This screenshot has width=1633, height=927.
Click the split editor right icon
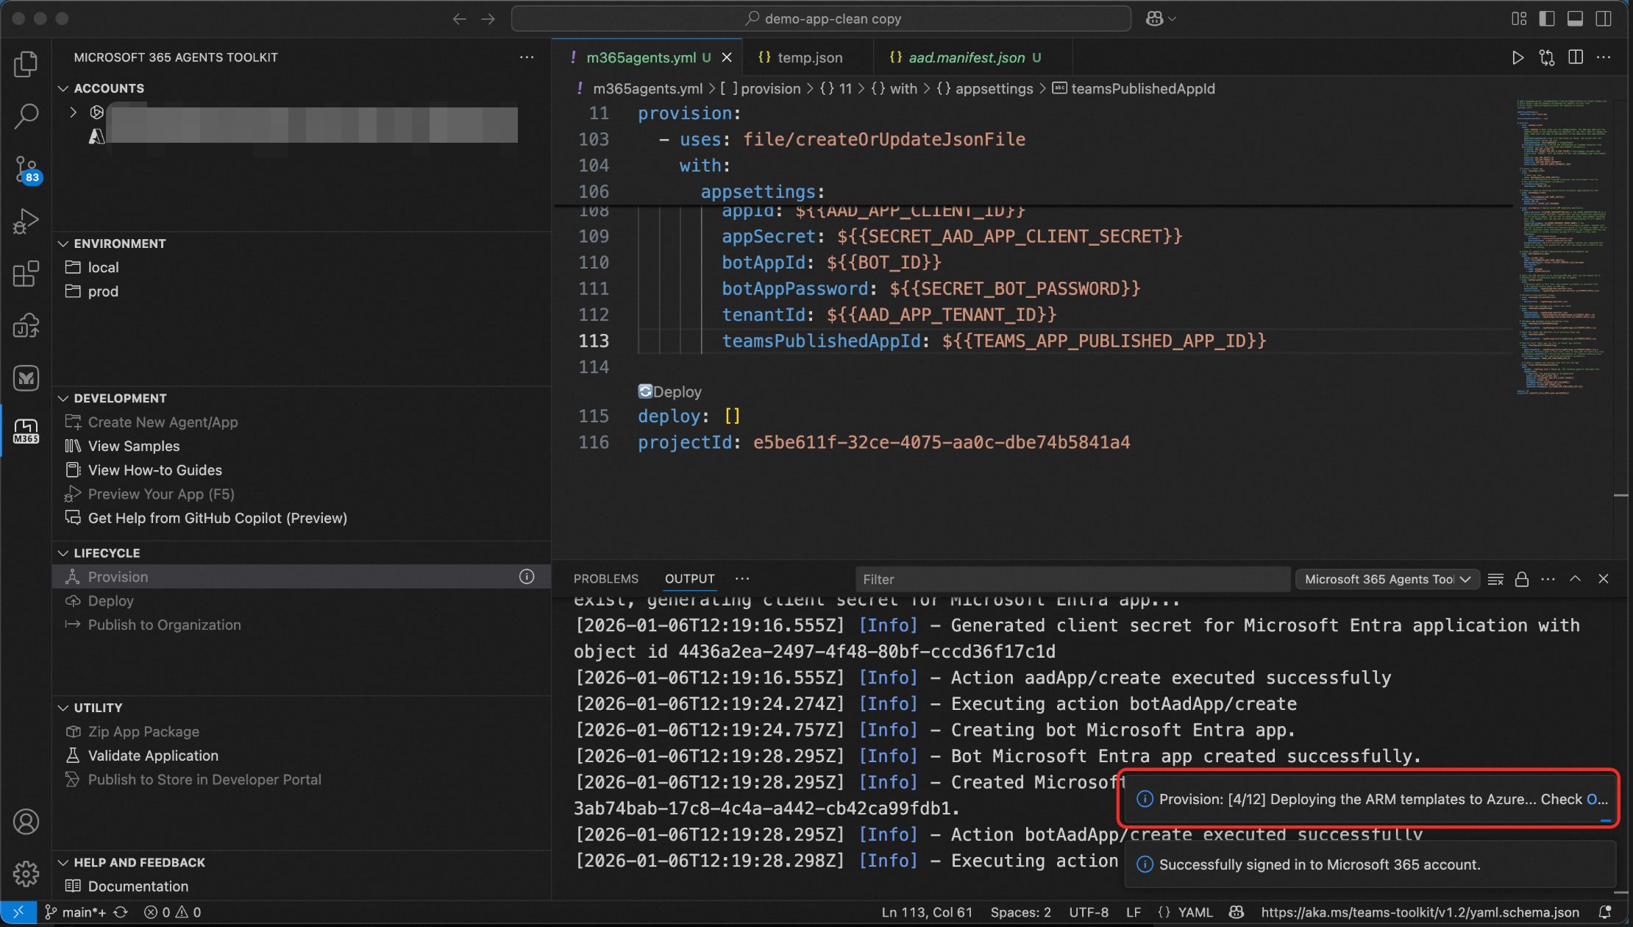click(x=1575, y=57)
